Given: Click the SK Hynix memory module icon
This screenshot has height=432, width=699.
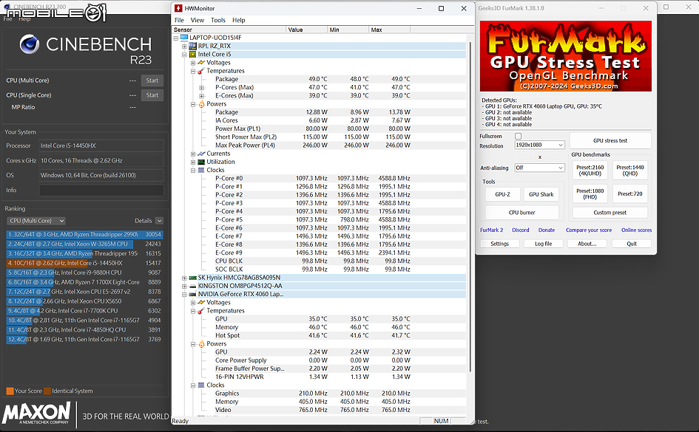Looking at the screenshot, I should 192,278.
